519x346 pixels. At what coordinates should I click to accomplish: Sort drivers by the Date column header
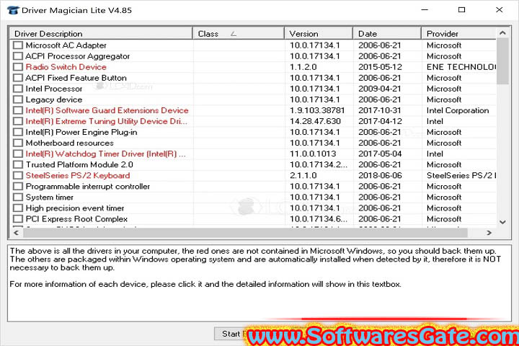coord(387,33)
